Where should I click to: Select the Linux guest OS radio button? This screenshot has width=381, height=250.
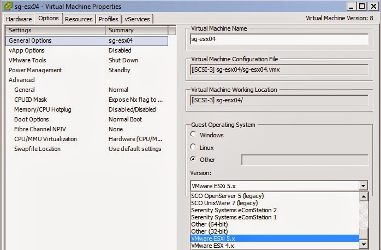(193, 147)
